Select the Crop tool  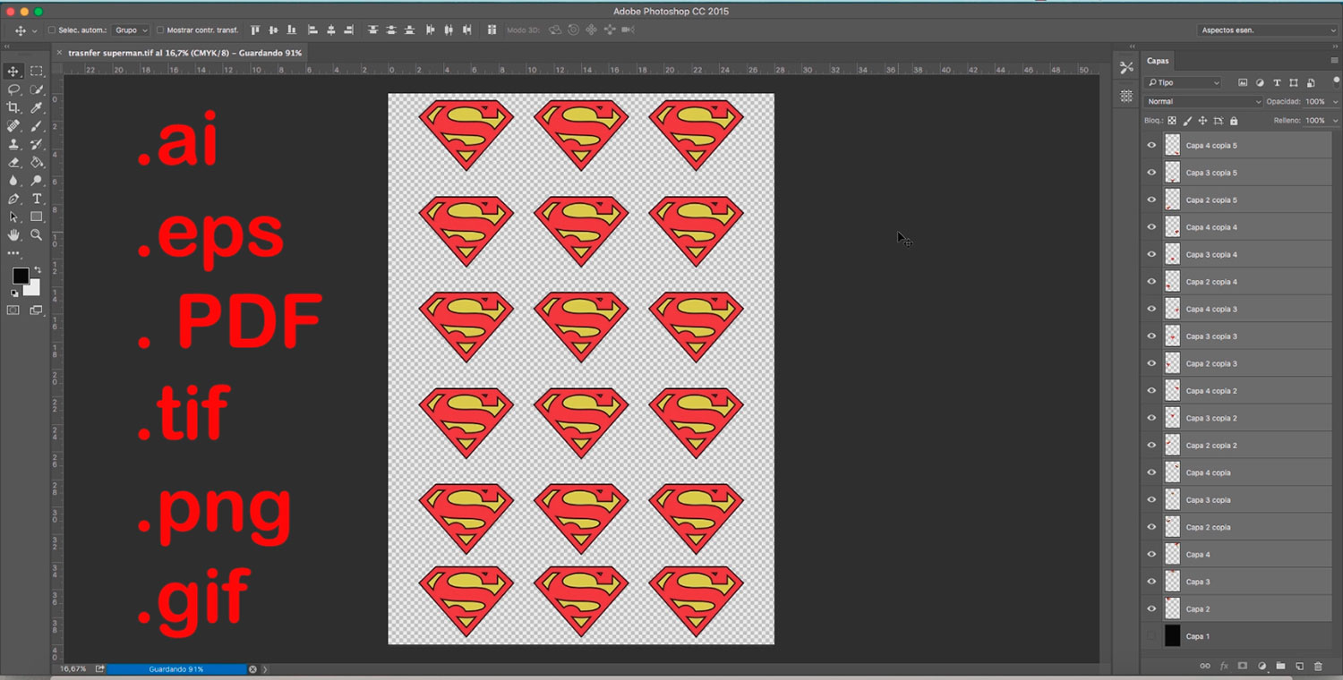click(x=13, y=107)
